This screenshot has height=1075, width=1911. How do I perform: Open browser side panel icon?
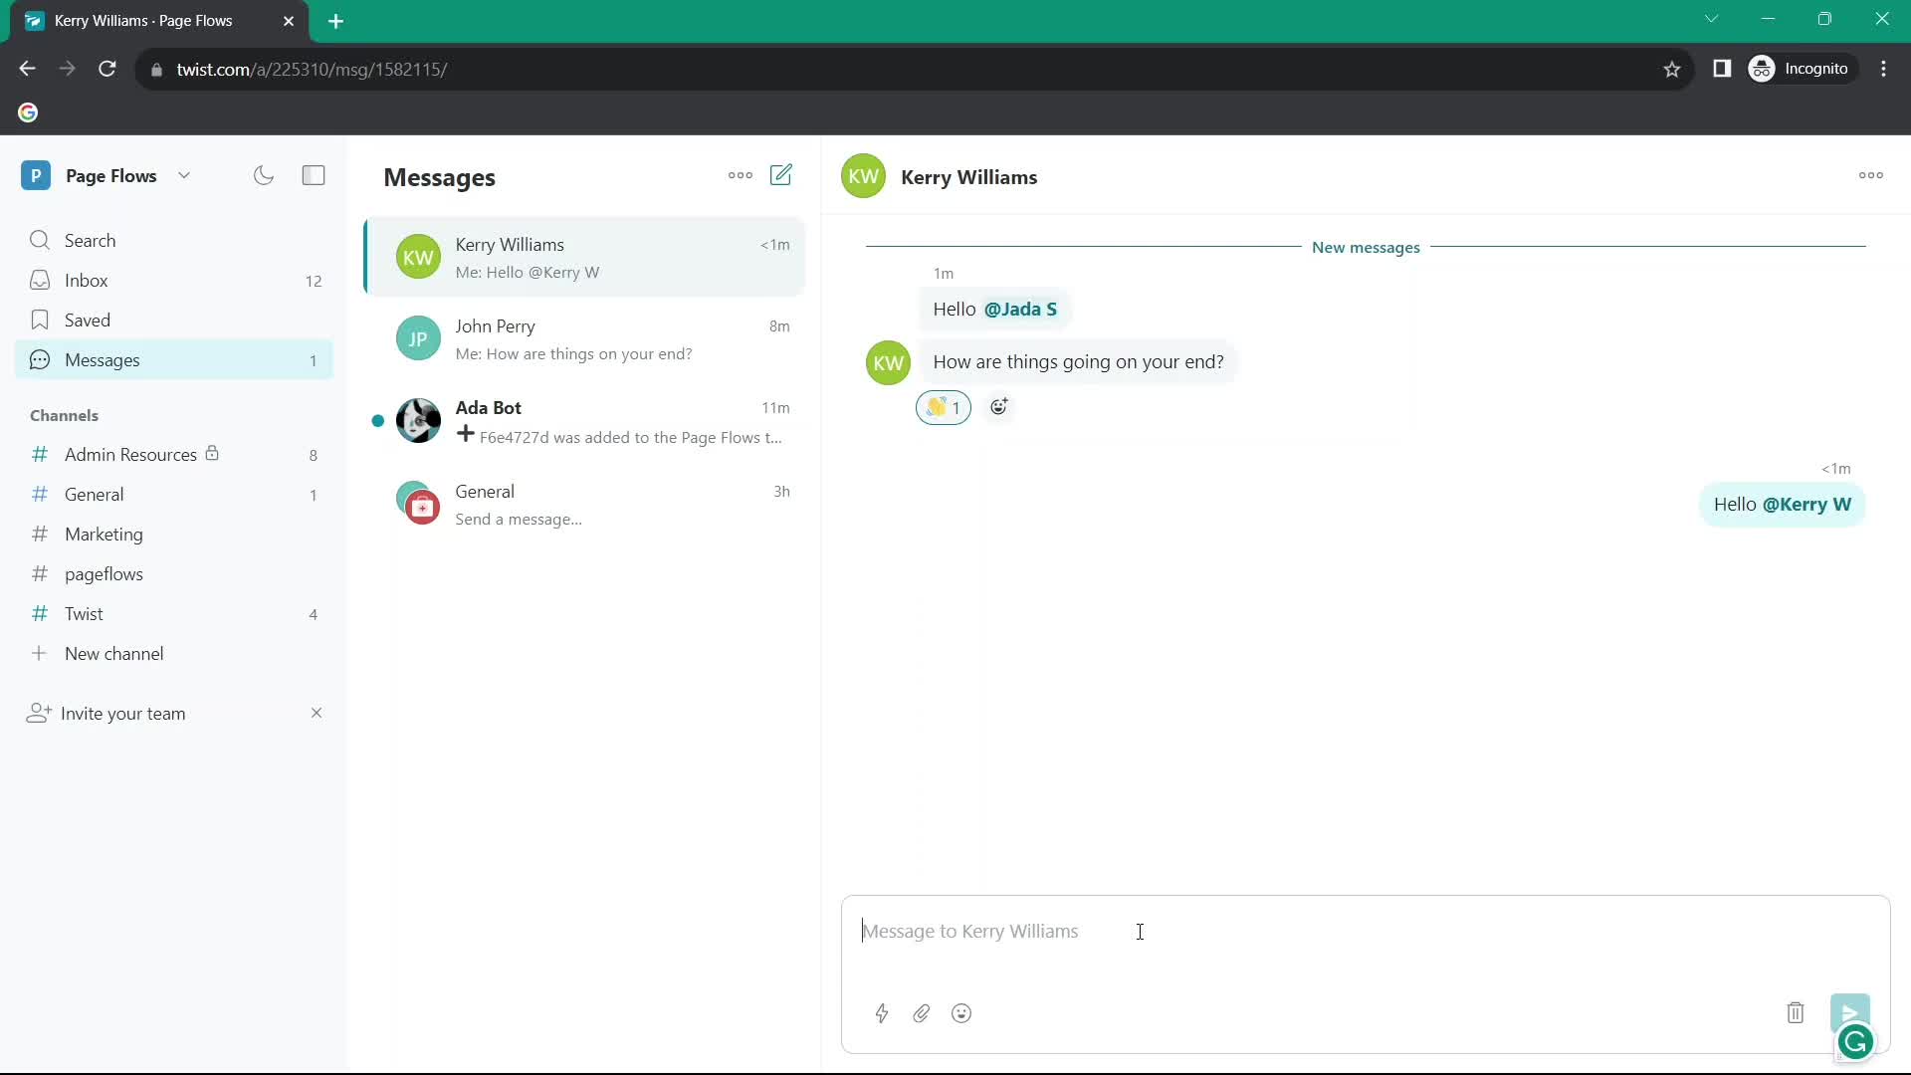1722,69
